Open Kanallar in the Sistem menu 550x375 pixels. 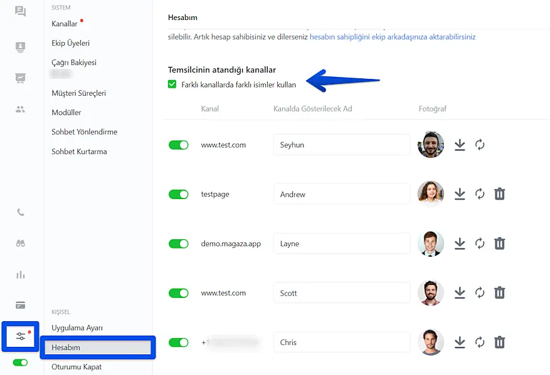point(65,24)
